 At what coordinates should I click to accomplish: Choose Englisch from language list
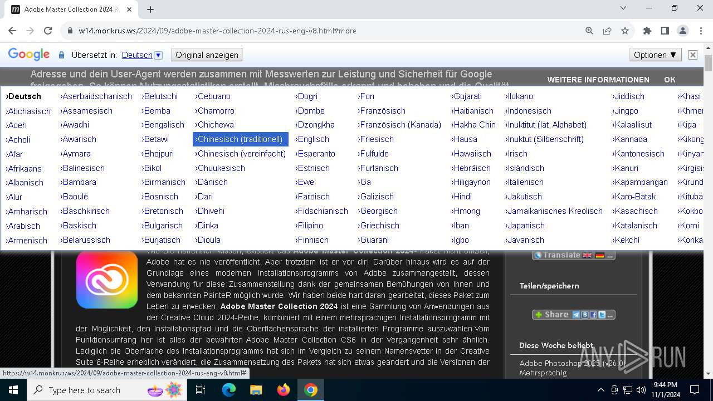point(312,139)
